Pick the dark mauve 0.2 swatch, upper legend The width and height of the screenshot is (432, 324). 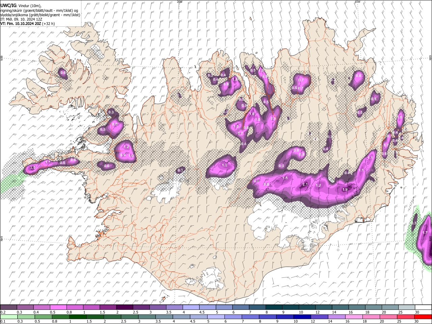coord(8,307)
